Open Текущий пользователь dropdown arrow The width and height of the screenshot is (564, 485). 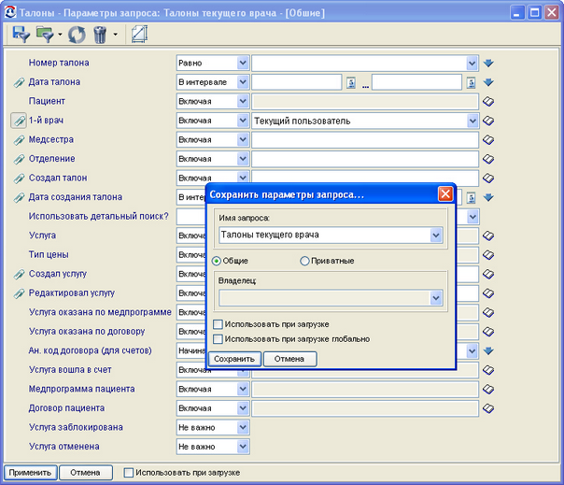(x=472, y=121)
